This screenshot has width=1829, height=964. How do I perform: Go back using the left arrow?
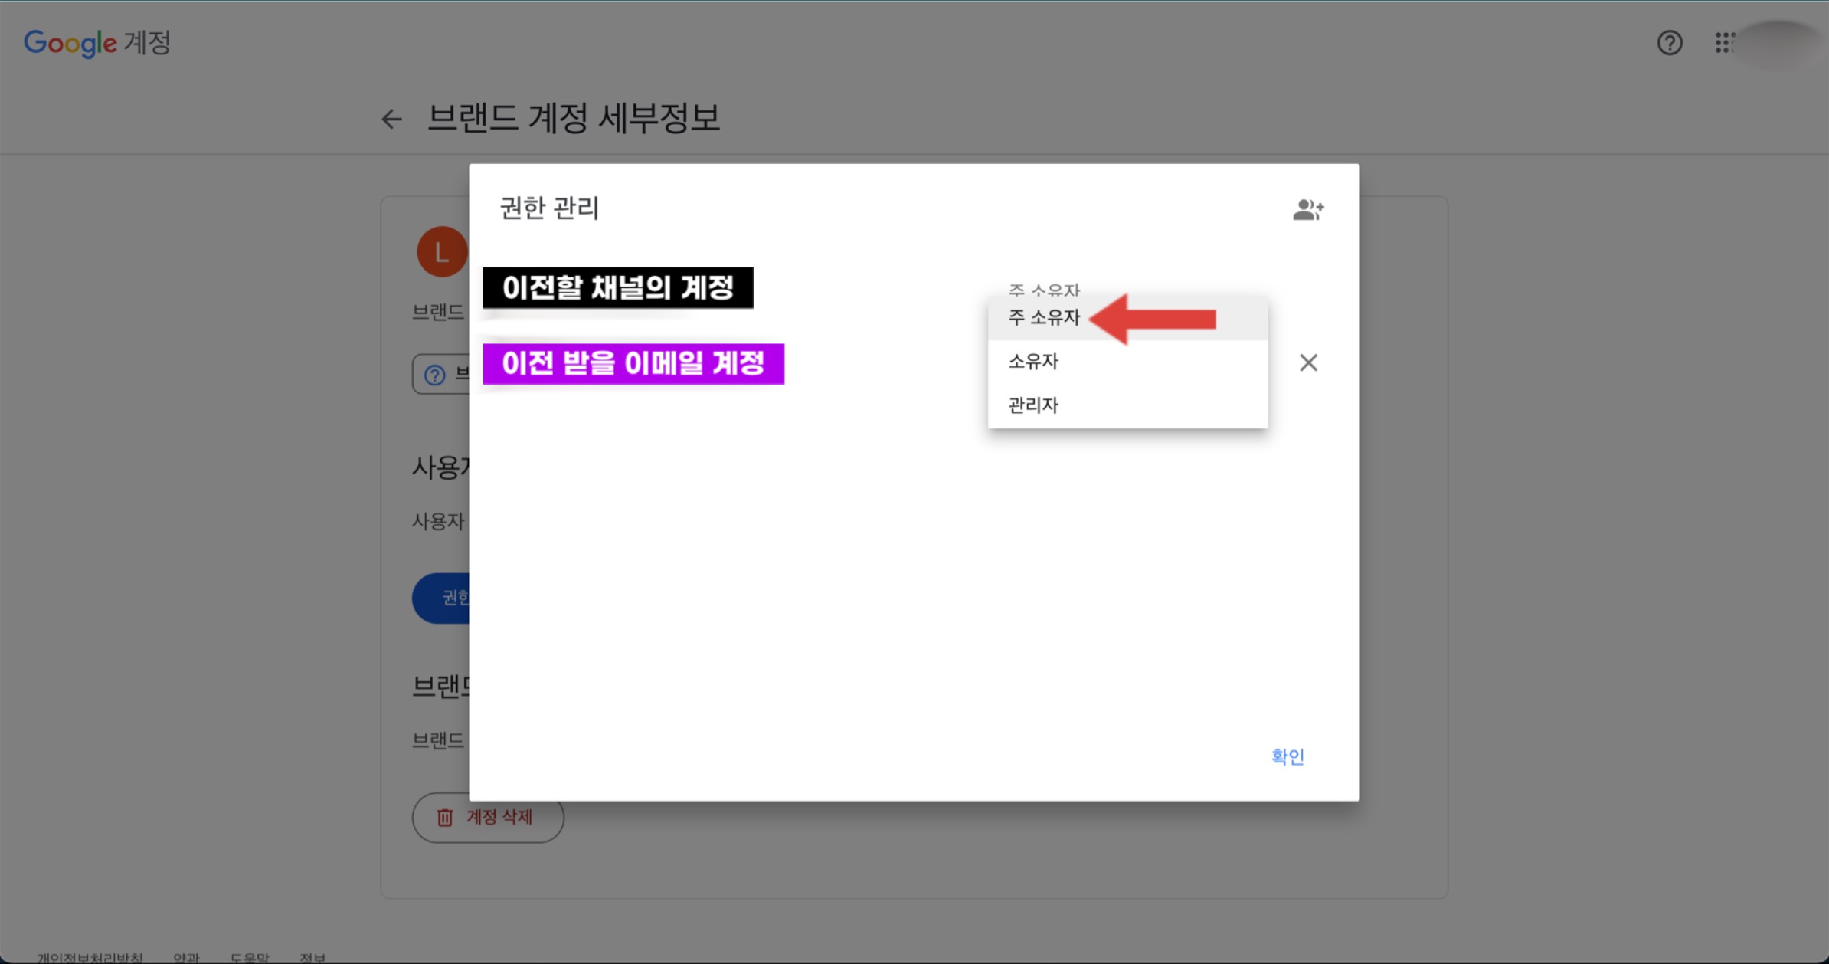point(391,119)
